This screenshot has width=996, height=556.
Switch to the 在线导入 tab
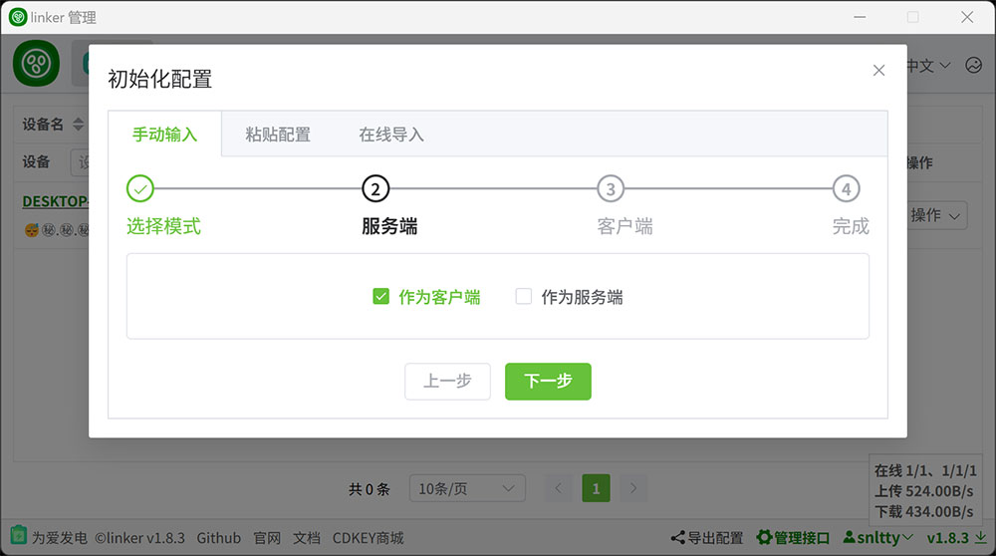click(x=391, y=135)
